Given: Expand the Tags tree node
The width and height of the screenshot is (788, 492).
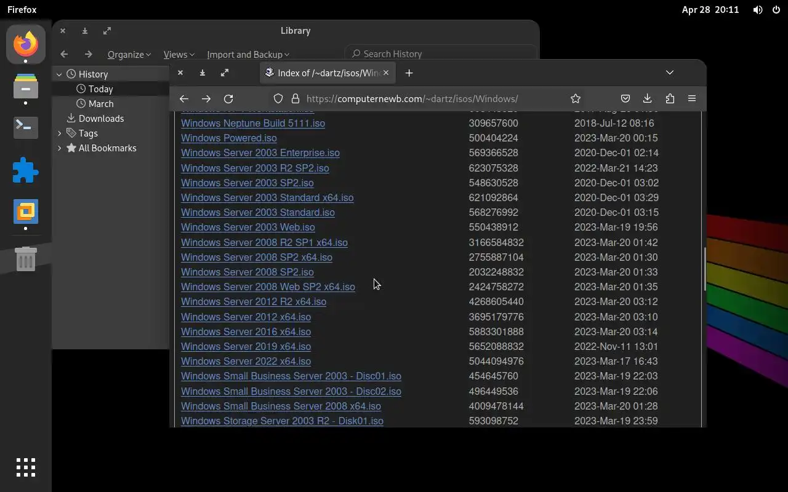Looking at the screenshot, I should click(x=59, y=133).
